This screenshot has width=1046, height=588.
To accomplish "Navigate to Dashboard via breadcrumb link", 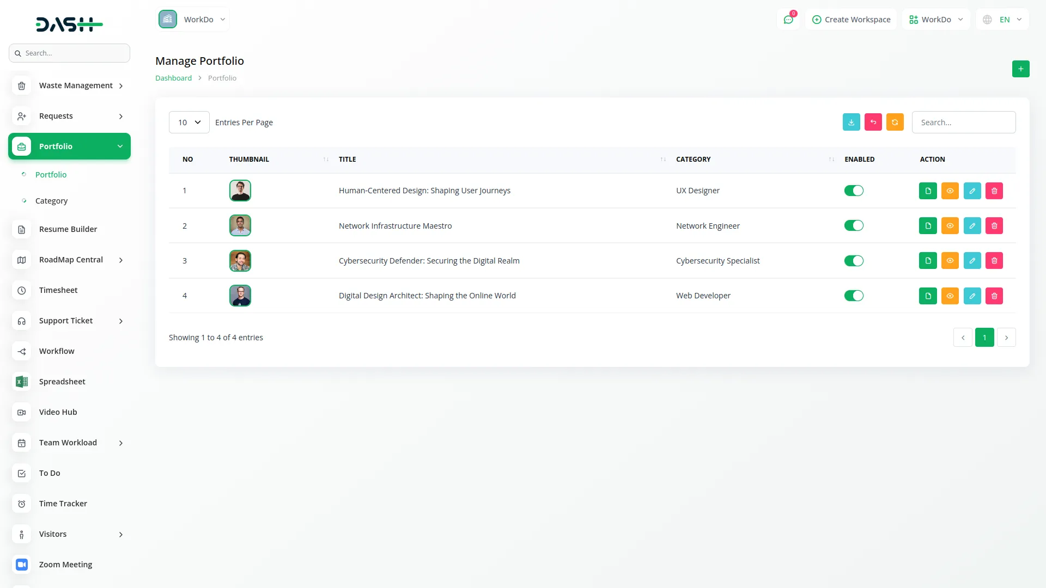I will coord(173,78).
